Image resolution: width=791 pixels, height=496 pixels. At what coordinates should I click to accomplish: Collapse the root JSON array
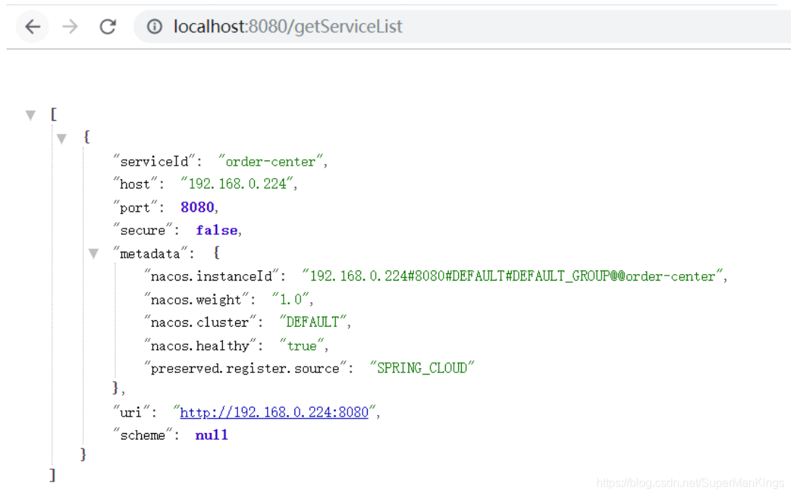pyautogui.click(x=30, y=116)
